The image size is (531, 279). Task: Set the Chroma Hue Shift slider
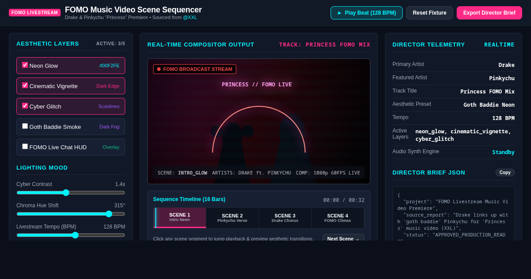pyautogui.click(x=71, y=214)
